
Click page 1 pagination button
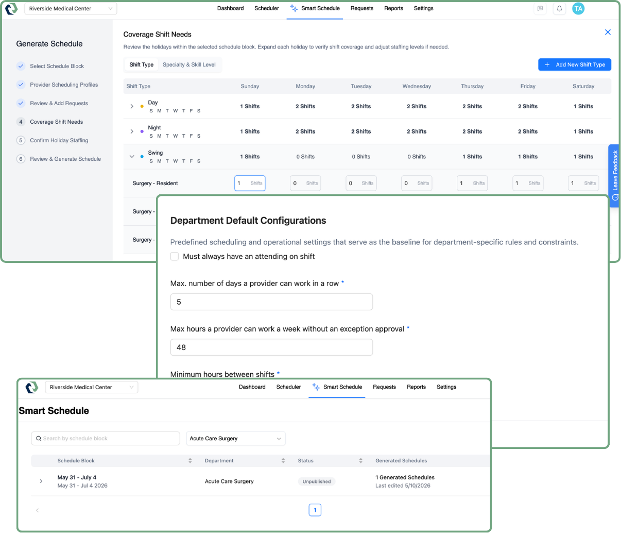point(315,510)
